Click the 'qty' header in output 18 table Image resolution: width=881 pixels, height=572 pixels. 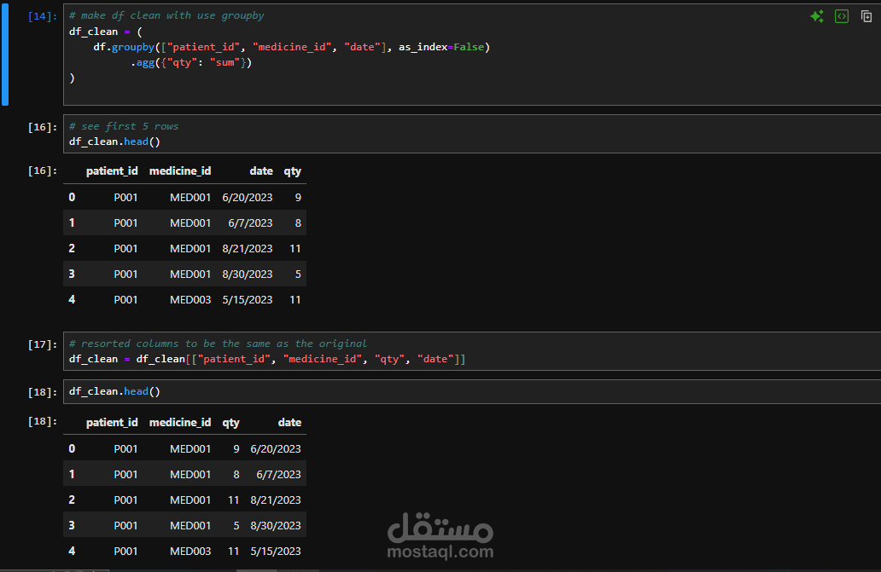[231, 423]
